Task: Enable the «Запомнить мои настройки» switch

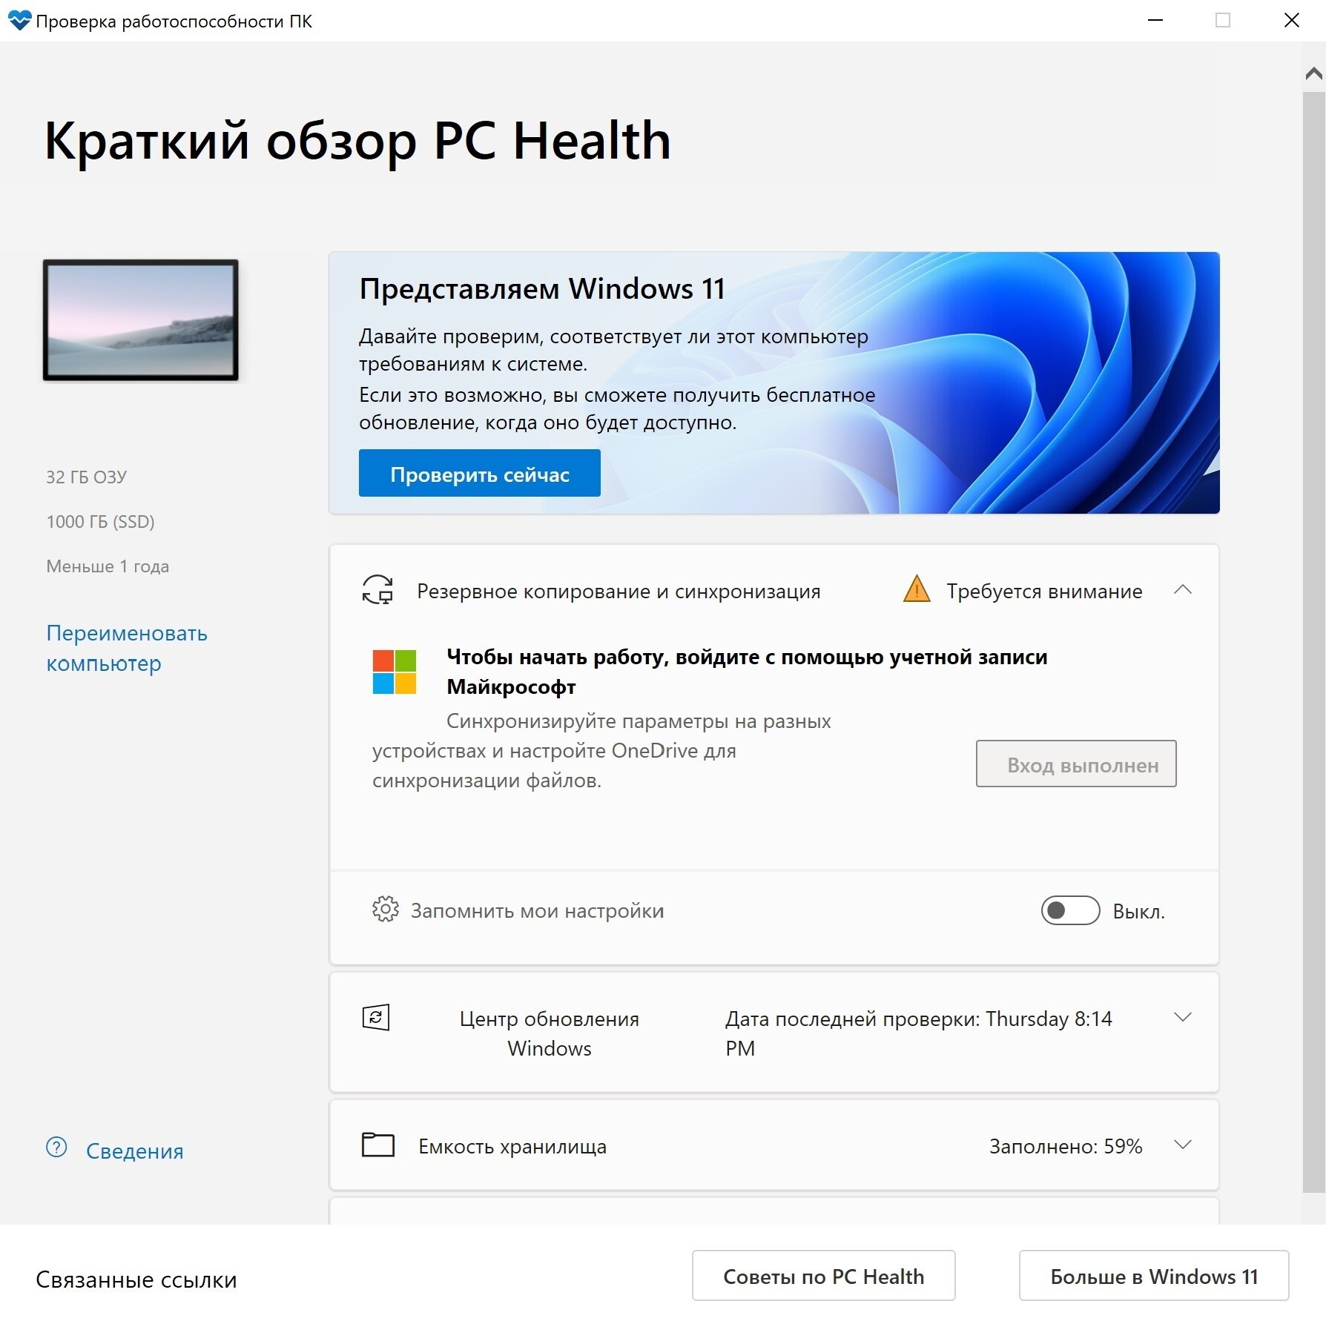Action: click(x=1070, y=910)
